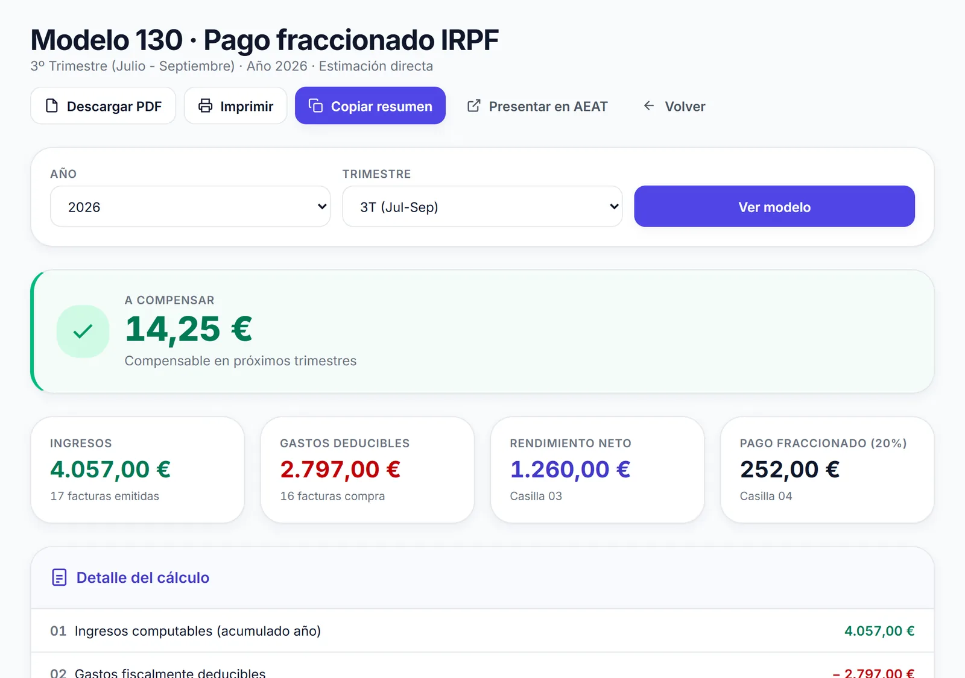965x678 pixels.
Task: Click row 02 Gastos fiscalmente deducibles
Action: tap(482, 666)
